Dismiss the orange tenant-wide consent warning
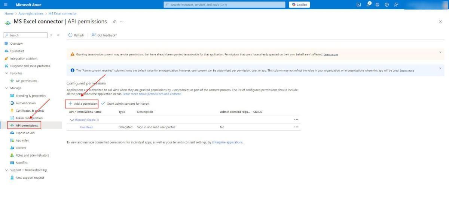The image size is (449, 212). coord(440,52)
